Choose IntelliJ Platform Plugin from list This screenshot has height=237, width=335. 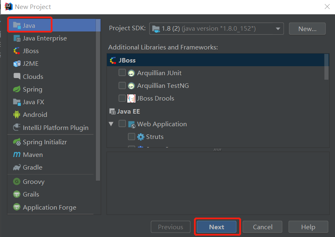tap(55, 127)
